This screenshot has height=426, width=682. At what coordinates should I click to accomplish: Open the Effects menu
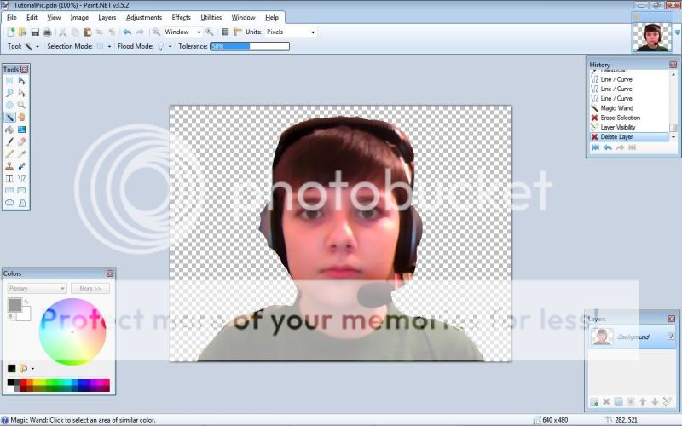click(x=181, y=17)
